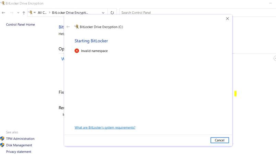Click the Starting BitLocker heading
The width and height of the screenshot is (276, 156).
91,41
